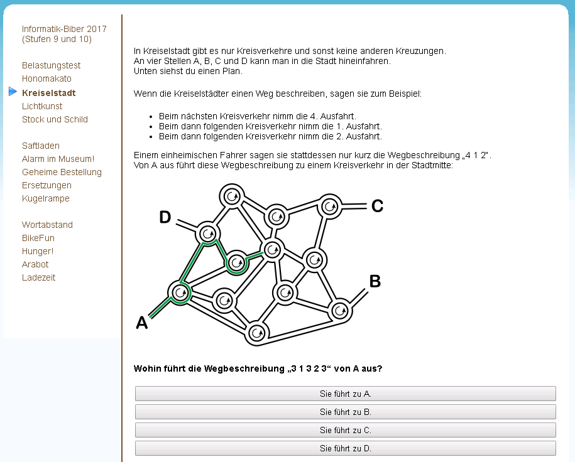Open the Belastungstest task link
This screenshot has width=575, height=462.
(51, 65)
